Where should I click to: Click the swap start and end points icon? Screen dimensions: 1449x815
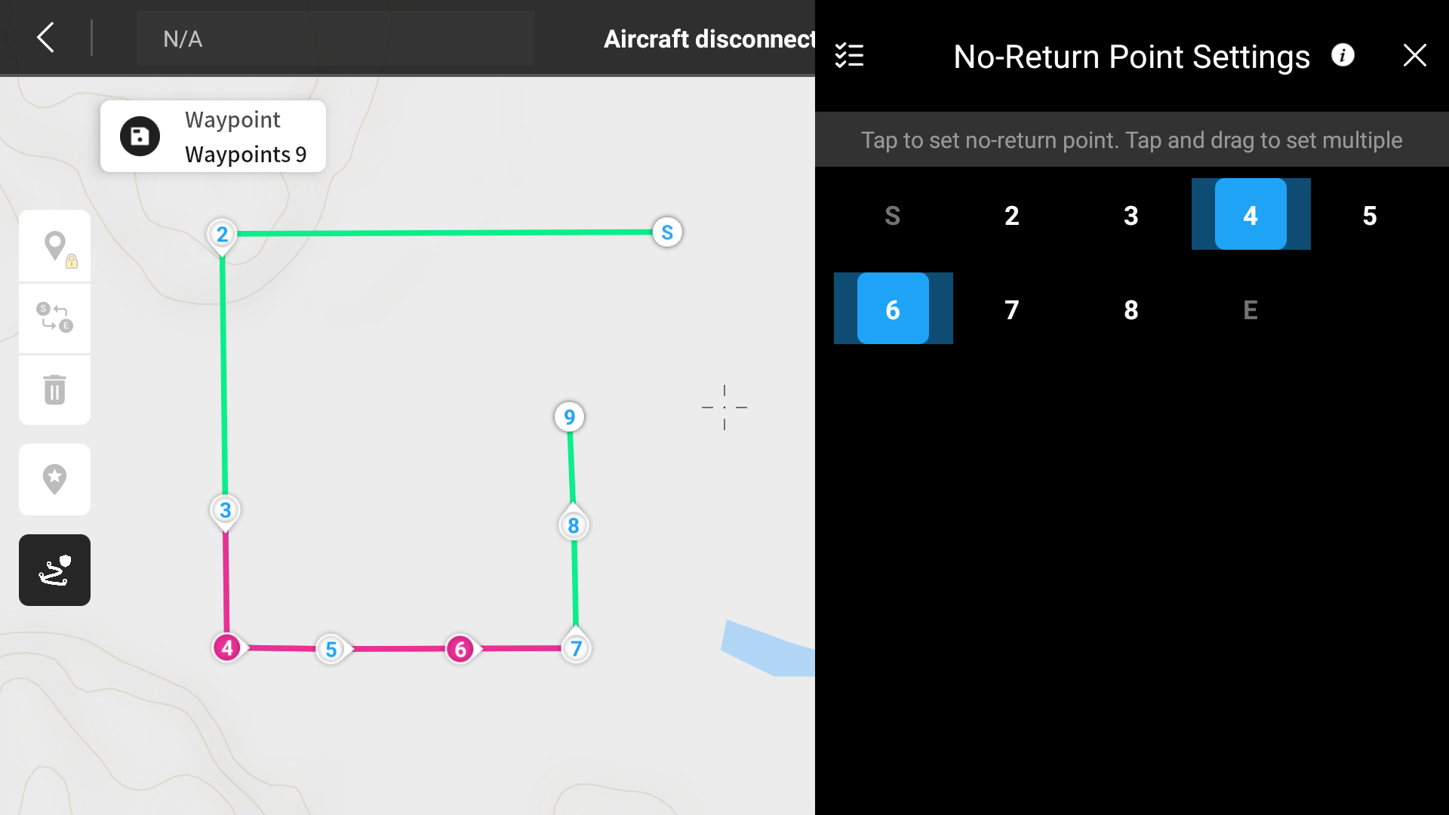[54, 317]
